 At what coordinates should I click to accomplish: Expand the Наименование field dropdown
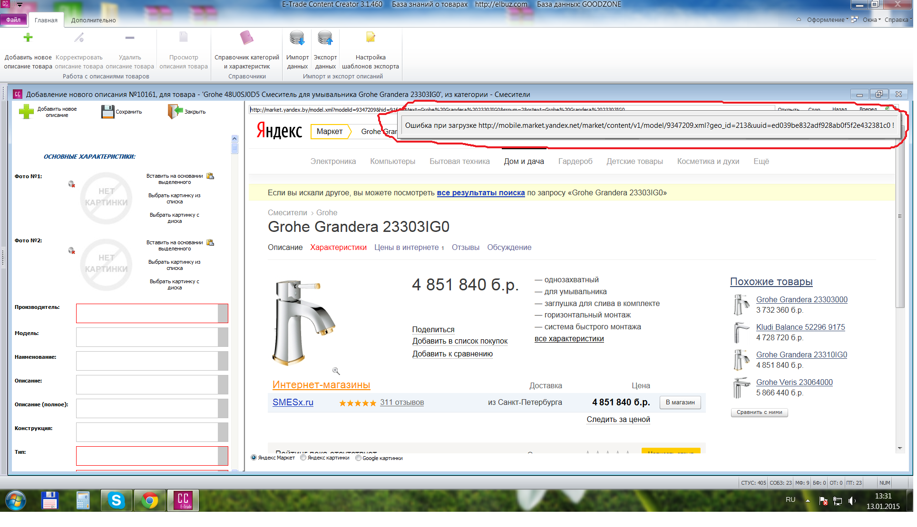[x=223, y=361]
